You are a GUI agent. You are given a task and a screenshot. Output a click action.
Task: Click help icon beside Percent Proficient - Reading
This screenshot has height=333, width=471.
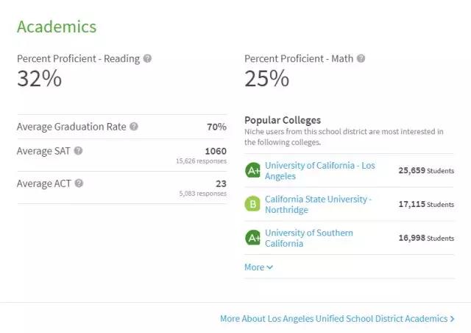(147, 58)
